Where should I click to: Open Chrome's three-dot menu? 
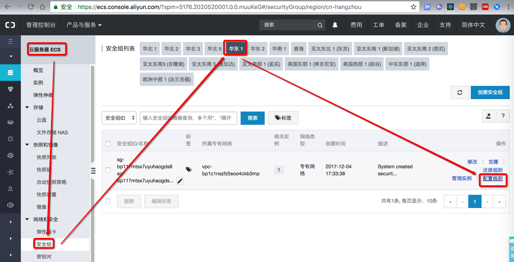coord(509,7)
